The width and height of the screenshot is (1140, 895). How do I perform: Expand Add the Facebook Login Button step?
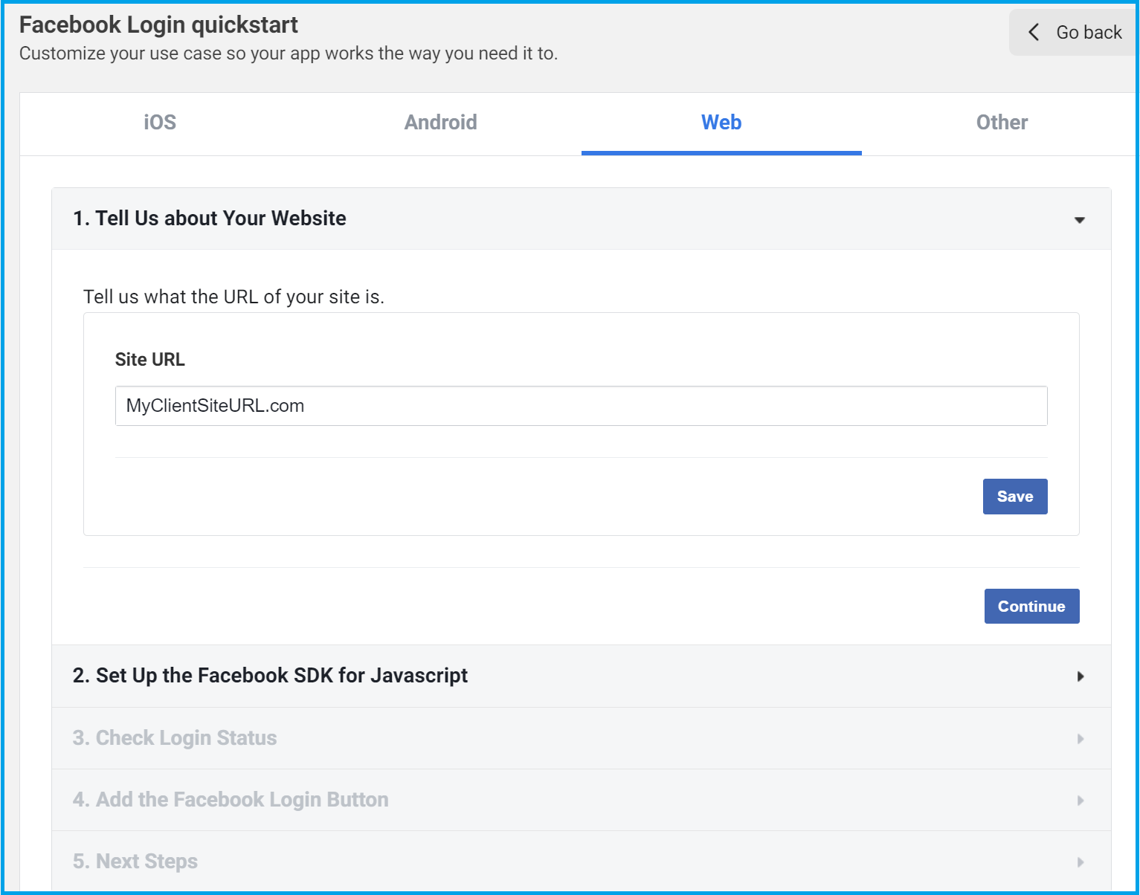pyautogui.click(x=582, y=800)
